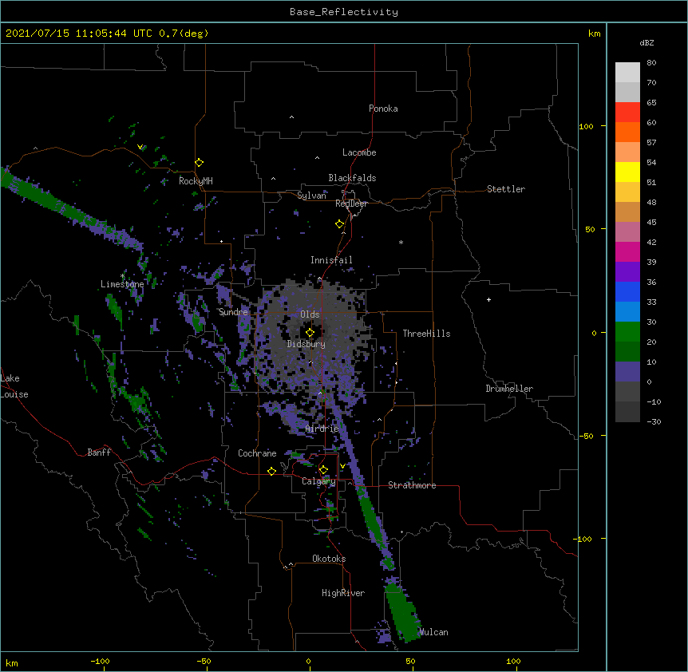This screenshot has height=672, width=688.
Task: Select the bright green 20-30 dBZ swatch
Action: point(627,332)
